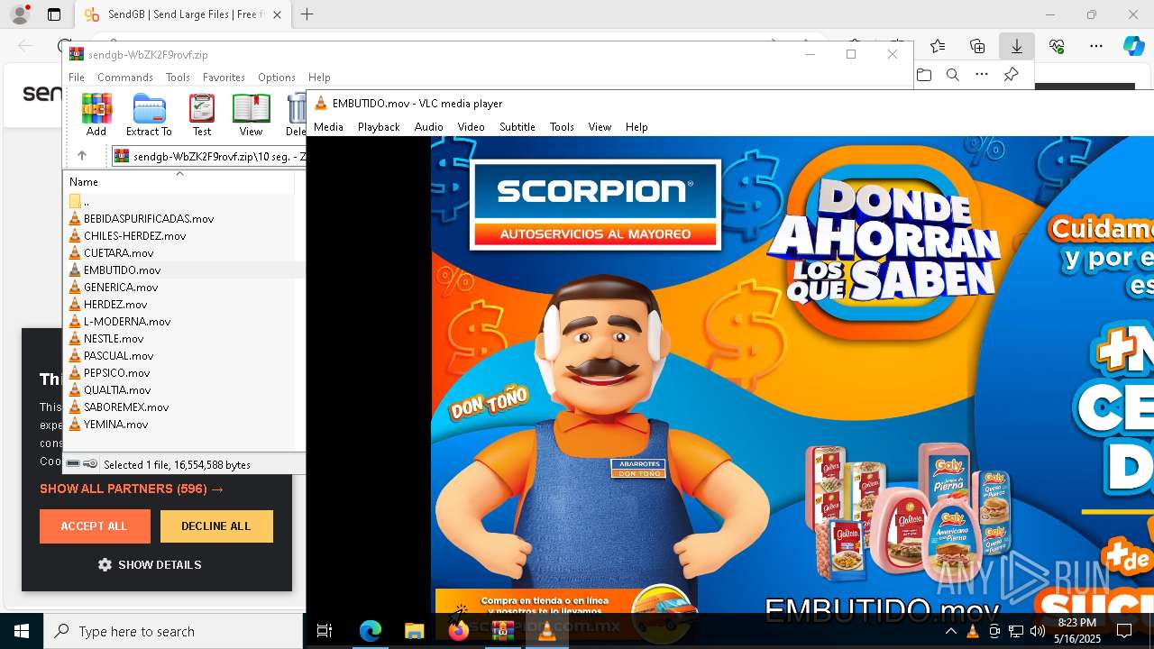The width and height of the screenshot is (1154, 649).
Task: Click the Add icon in WinRAR toolbar
Action: click(x=96, y=114)
